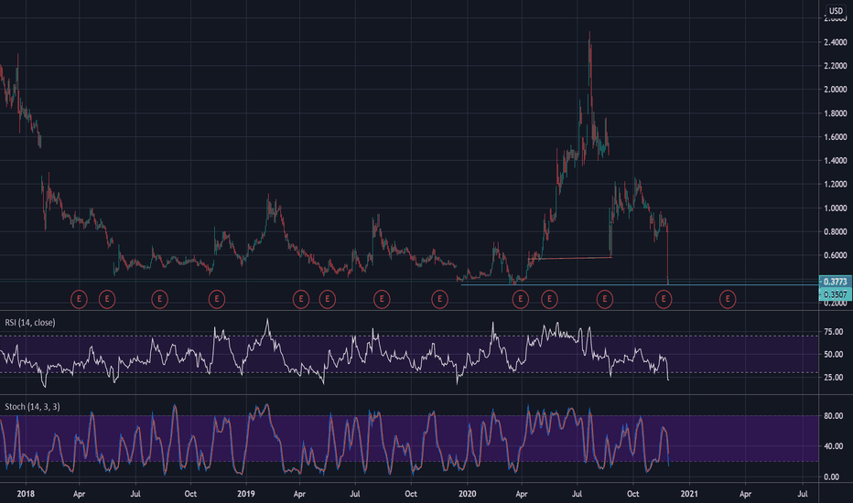
Task: Click the 0.3507 current price label
Action: [x=835, y=294]
